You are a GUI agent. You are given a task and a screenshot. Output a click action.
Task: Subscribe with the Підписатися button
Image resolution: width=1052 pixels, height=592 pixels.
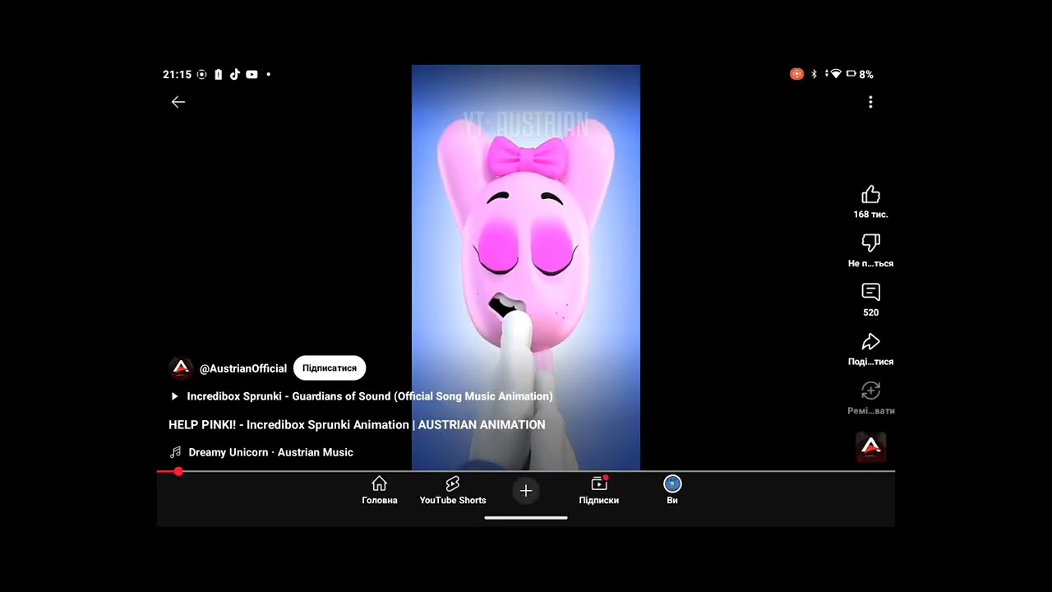tap(330, 368)
